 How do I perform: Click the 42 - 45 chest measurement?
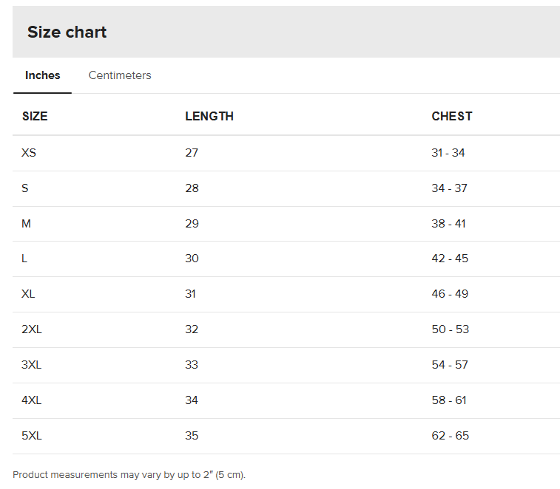tap(450, 259)
